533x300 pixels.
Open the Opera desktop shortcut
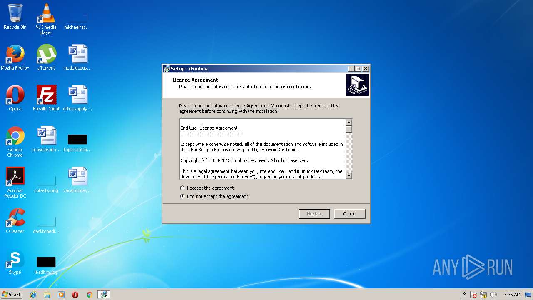pos(15,98)
